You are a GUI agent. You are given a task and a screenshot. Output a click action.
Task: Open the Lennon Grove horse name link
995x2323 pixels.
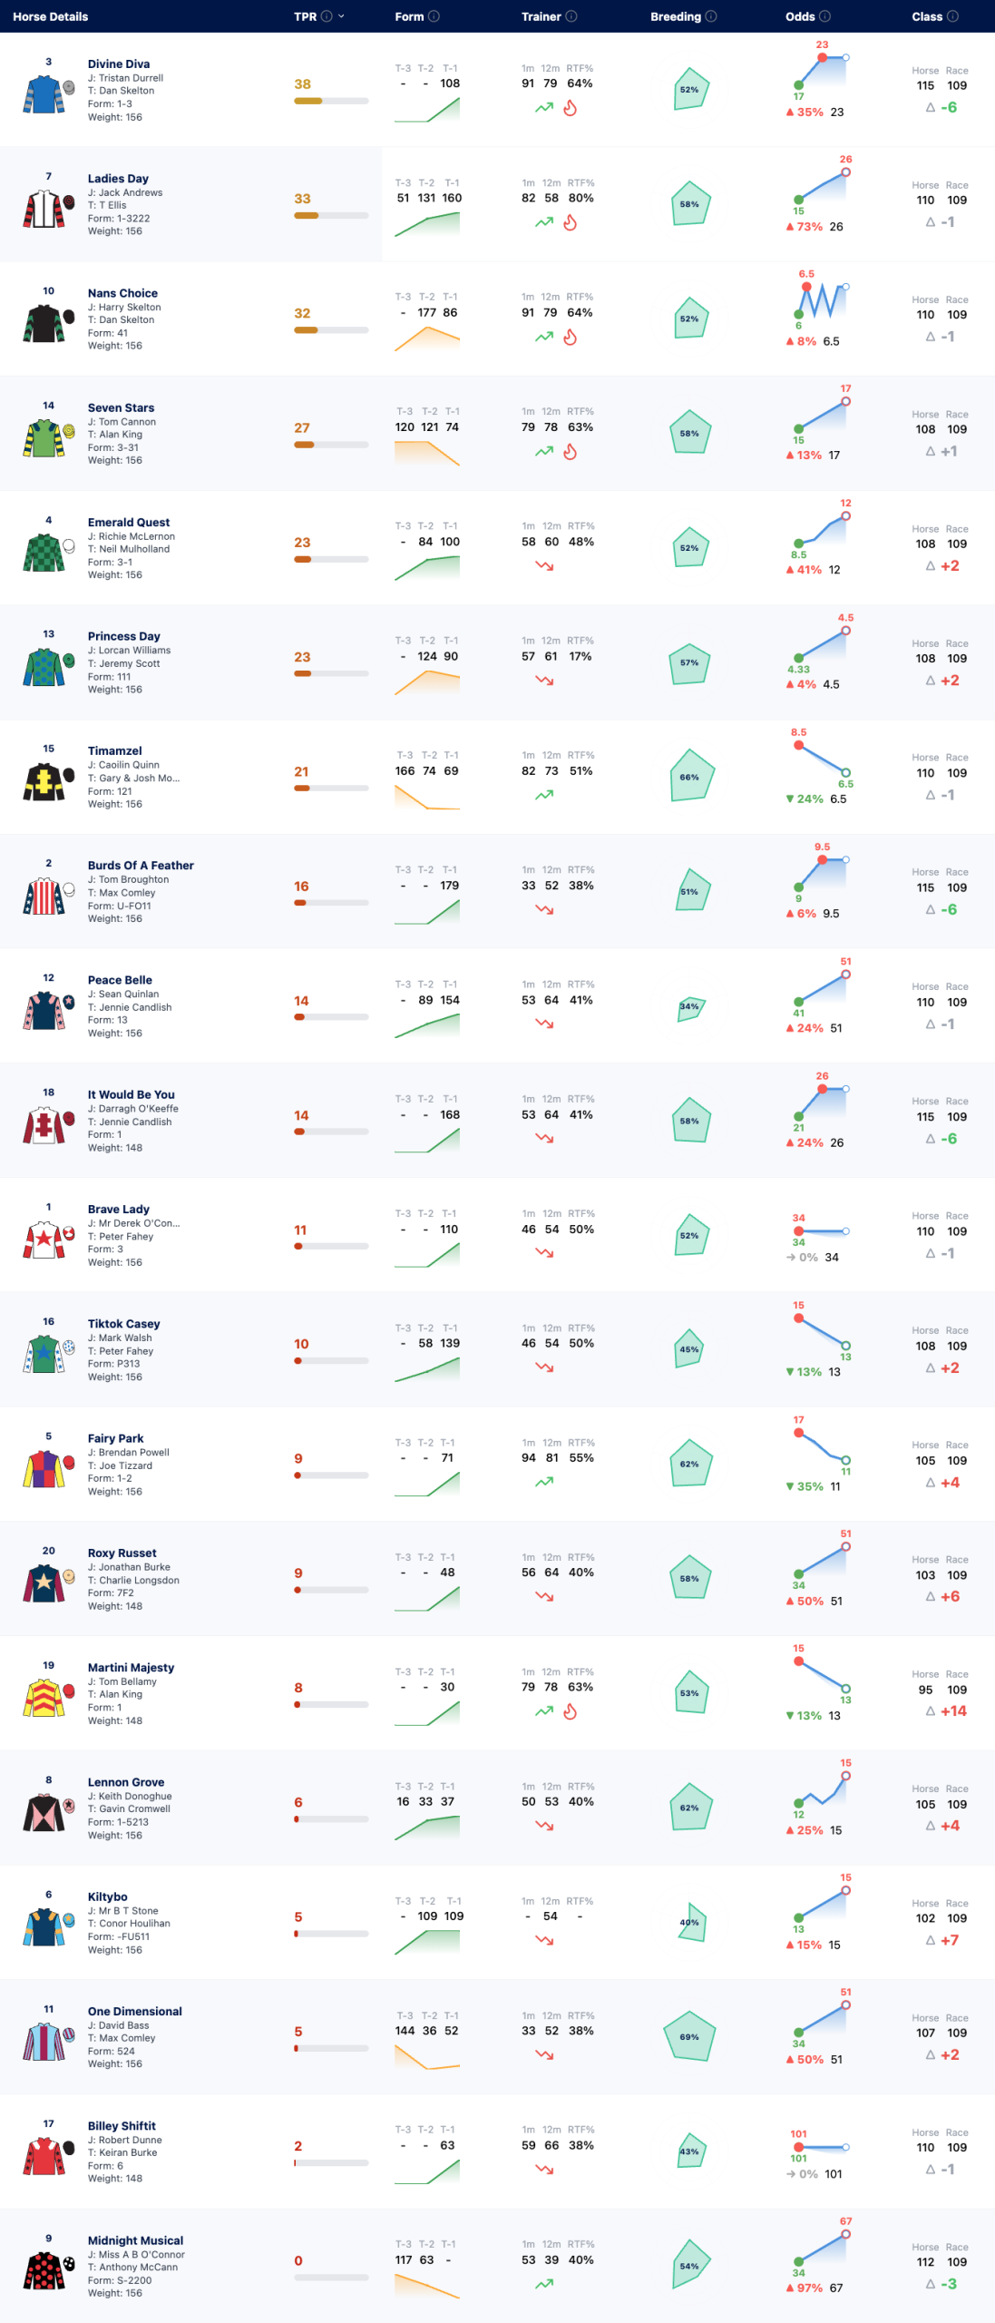click(x=126, y=1782)
